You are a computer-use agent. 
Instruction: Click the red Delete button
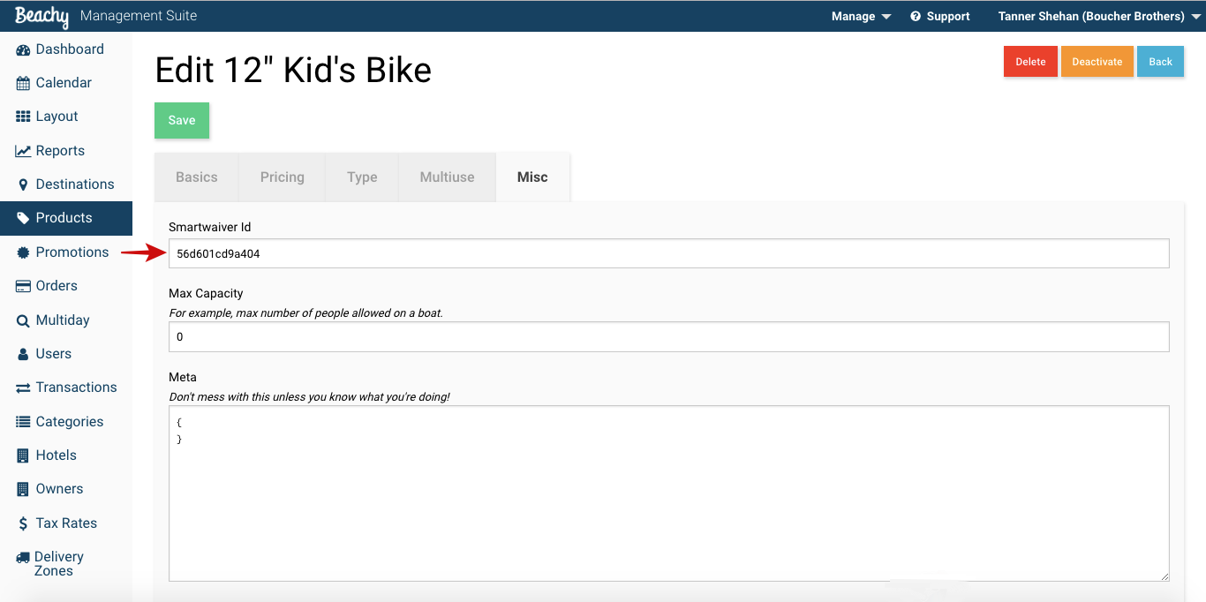pyautogui.click(x=1030, y=62)
